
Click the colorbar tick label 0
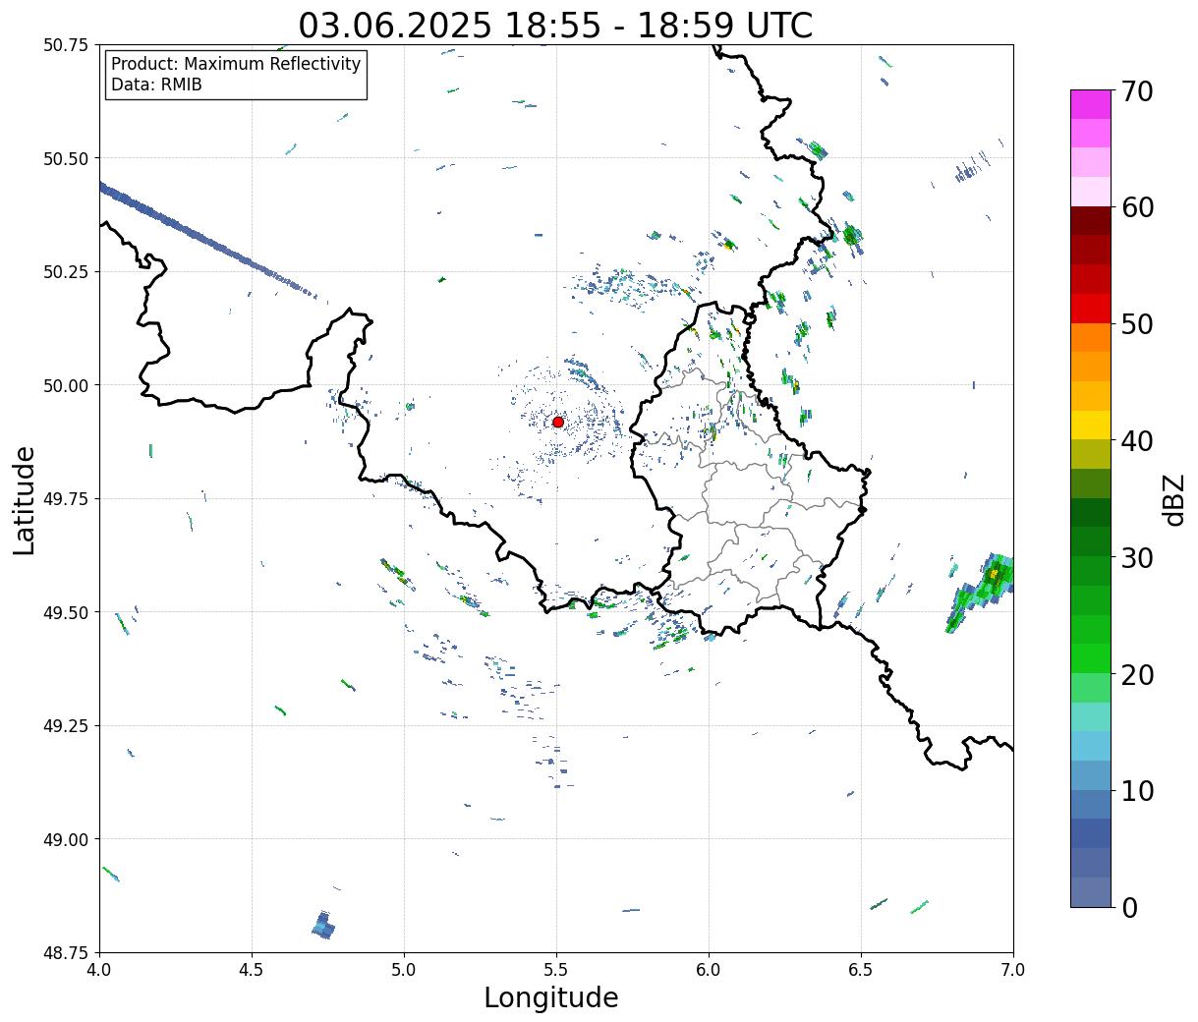click(1129, 907)
